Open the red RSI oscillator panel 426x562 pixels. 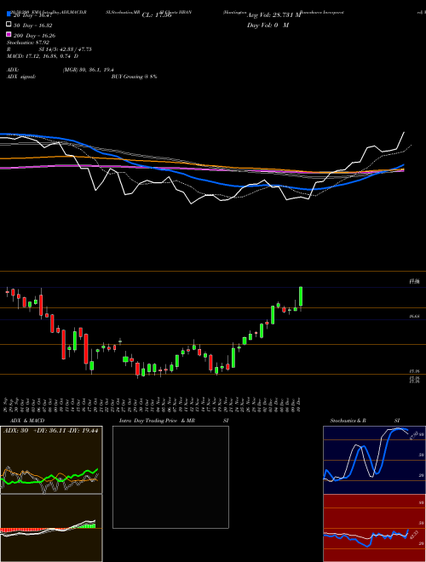tap(374, 528)
